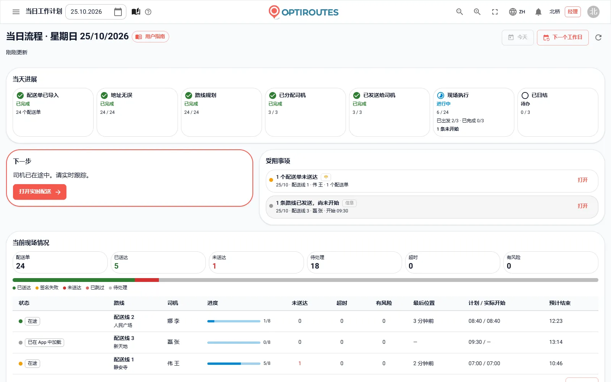The width and height of the screenshot is (611, 382).
Task: Open the map book icon
Action: point(136,12)
